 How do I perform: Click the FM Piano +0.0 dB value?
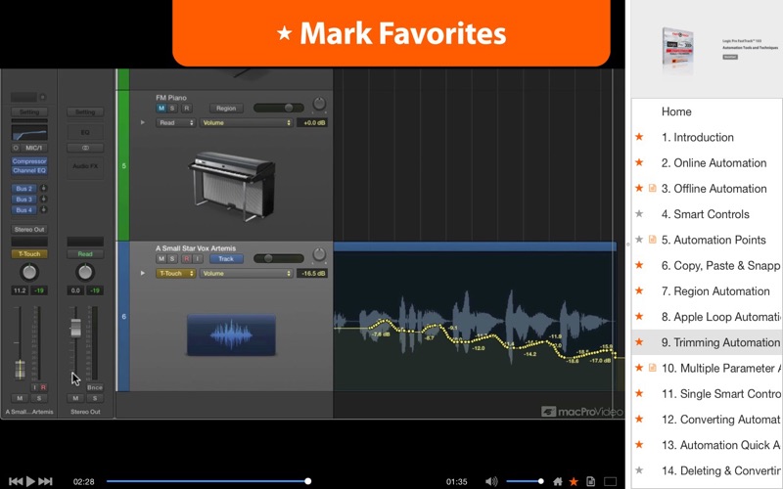point(312,123)
